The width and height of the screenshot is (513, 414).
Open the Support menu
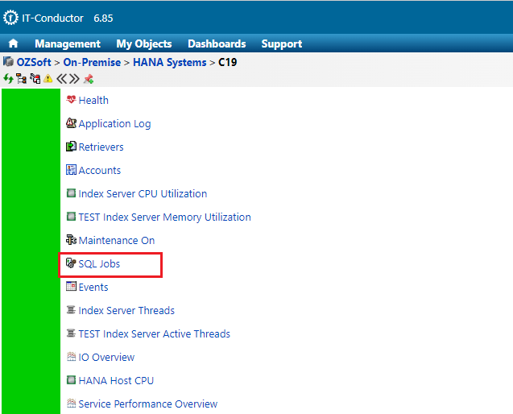click(x=282, y=44)
